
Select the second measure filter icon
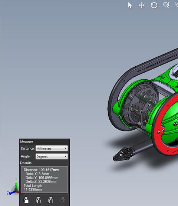38,200
